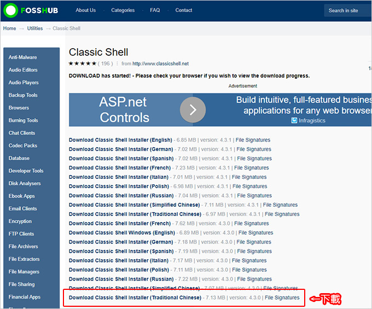Download Polish installer version 4.3.1
Screen dimensions: 372x309
pos(119,186)
